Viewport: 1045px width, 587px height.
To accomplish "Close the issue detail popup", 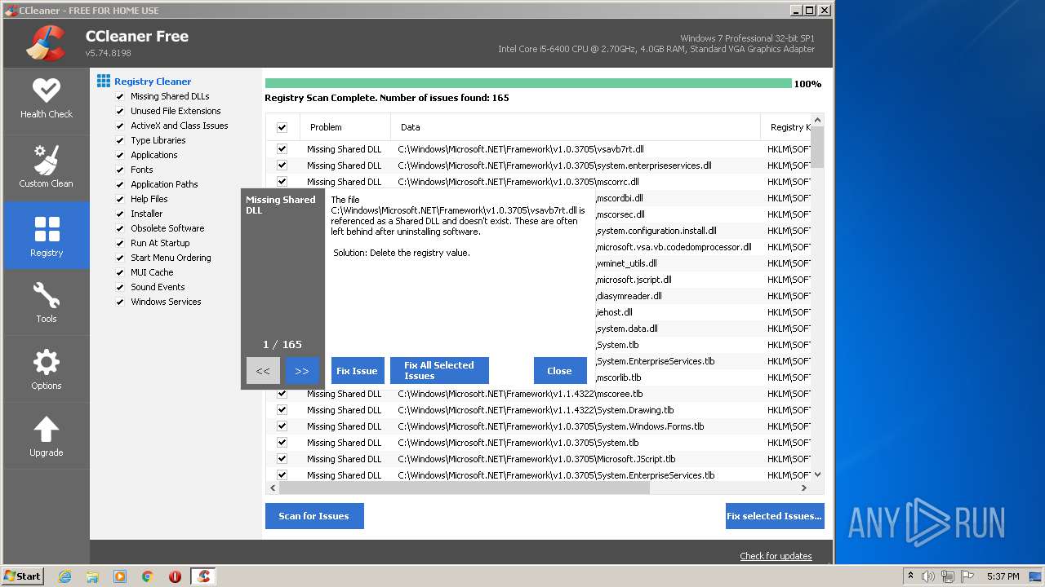I will pyautogui.click(x=559, y=371).
